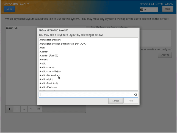Click the Cancel button in the dialog
Image resolution: width=177 pixels, height=133 pixels.
115,101
